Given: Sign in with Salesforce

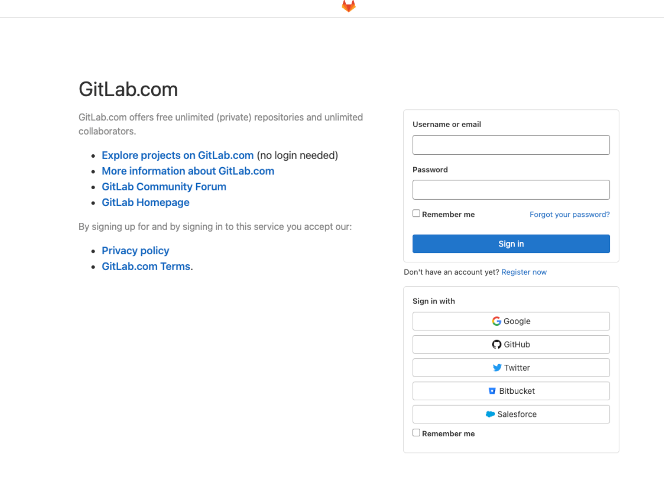Looking at the screenshot, I should pyautogui.click(x=511, y=414).
